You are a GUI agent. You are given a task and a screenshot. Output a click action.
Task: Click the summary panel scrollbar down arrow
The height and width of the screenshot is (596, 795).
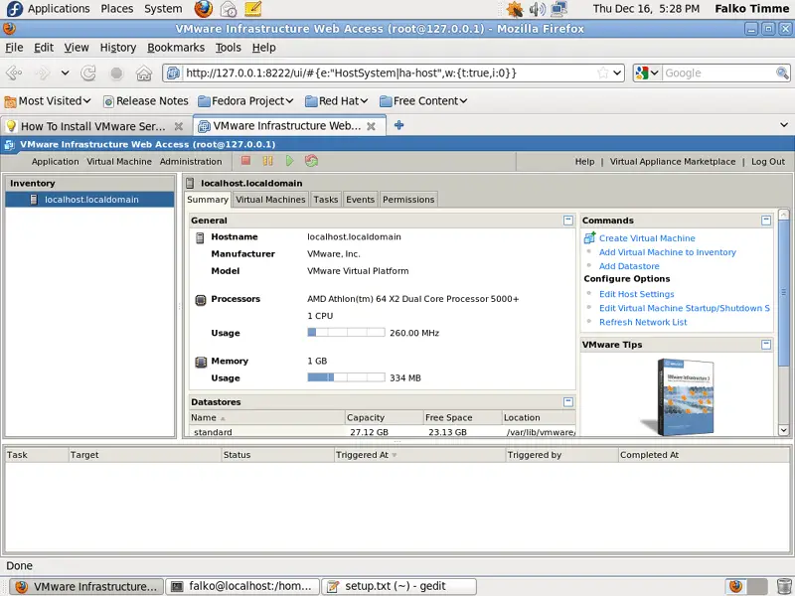click(783, 430)
